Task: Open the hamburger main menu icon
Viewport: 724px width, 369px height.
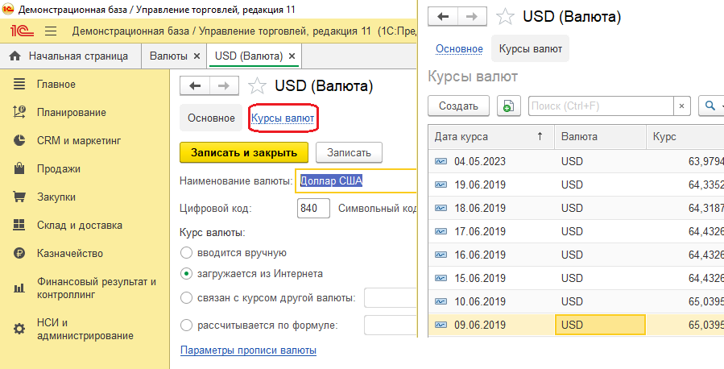Action: [51, 31]
